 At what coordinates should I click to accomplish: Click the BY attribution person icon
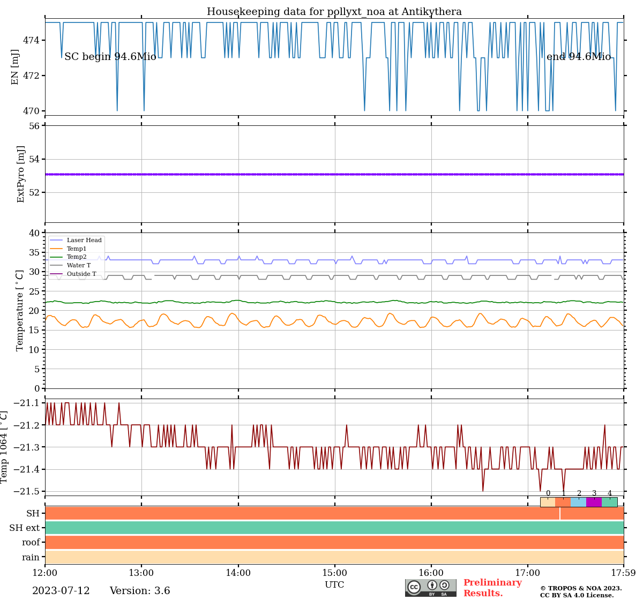click(432, 585)
